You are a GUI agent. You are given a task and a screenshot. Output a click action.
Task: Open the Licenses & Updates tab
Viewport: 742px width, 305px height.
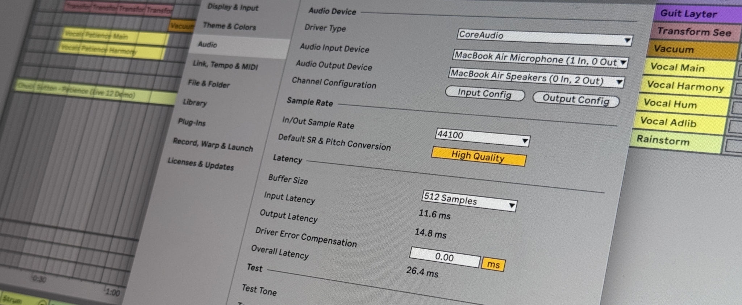(200, 164)
